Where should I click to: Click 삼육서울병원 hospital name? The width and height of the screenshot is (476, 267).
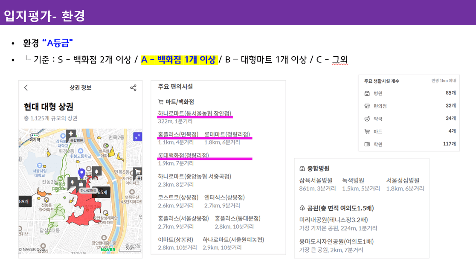point(316,180)
